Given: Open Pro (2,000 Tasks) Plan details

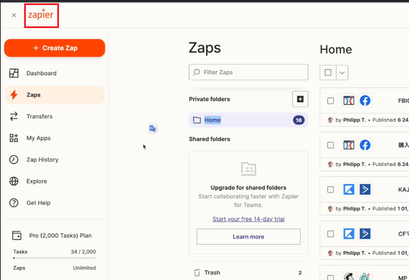Looking at the screenshot, I should coord(60,236).
